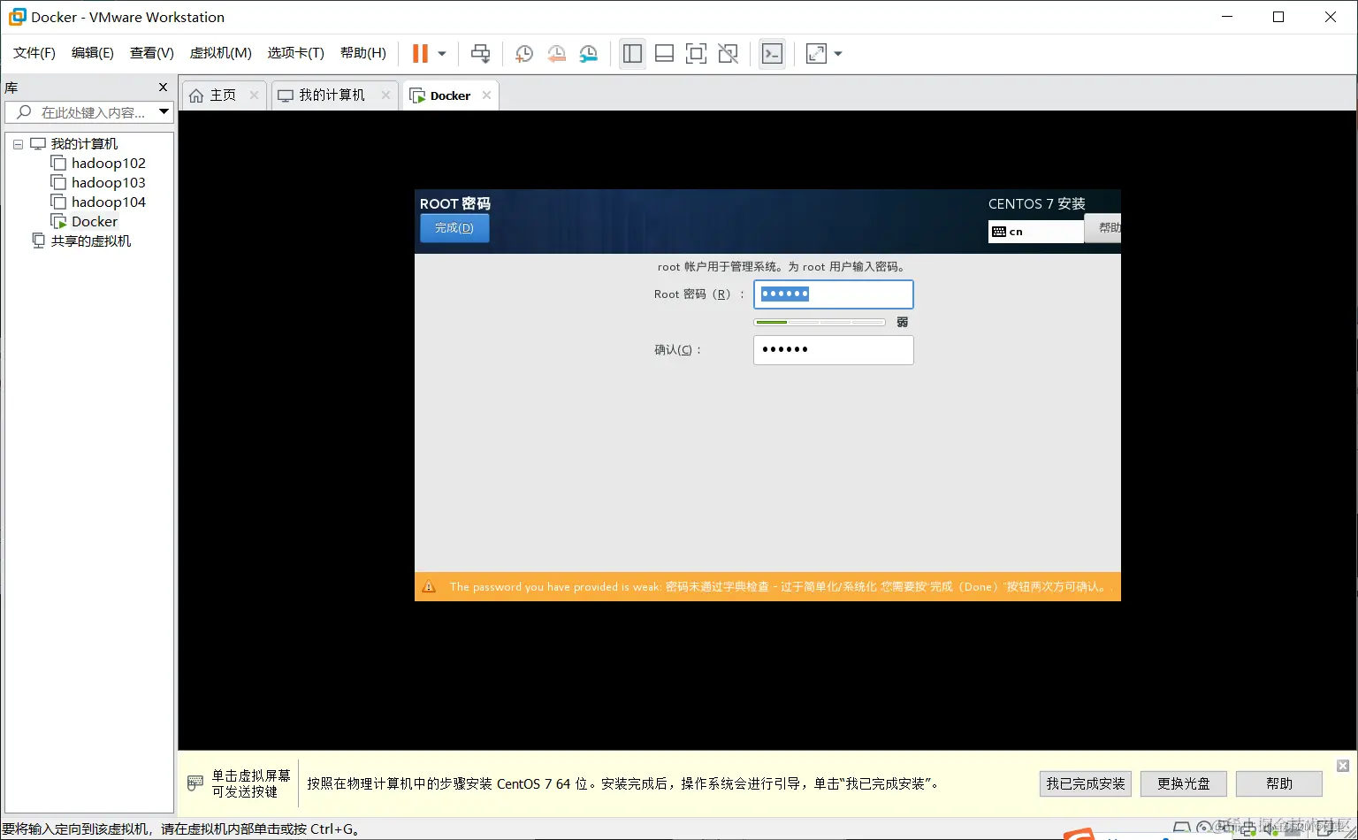The width and height of the screenshot is (1358, 840).
Task: Revert the virtual machine to snapshot
Action: [556, 54]
